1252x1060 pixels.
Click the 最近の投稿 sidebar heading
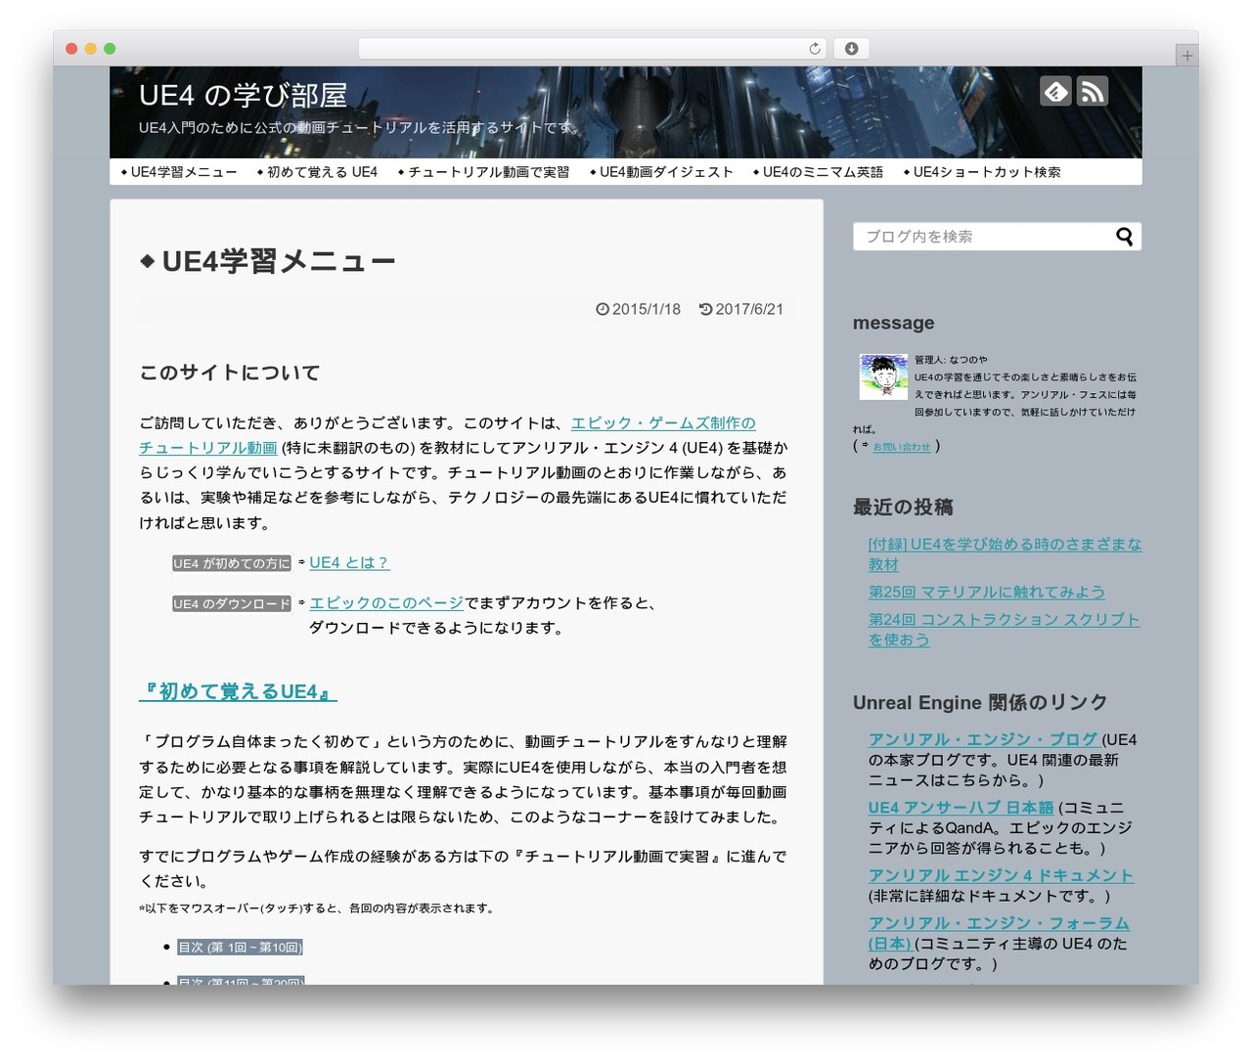tap(903, 507)
